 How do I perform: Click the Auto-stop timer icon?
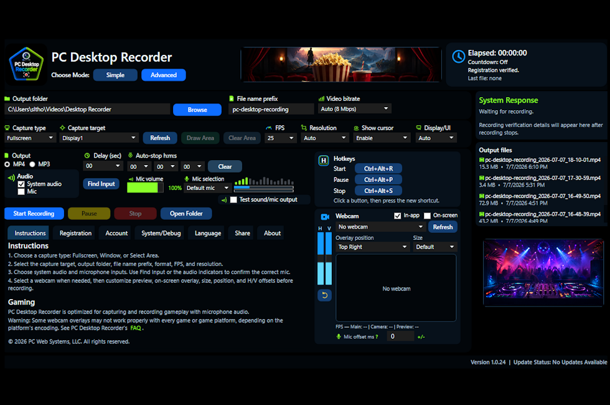click(130, 155)
